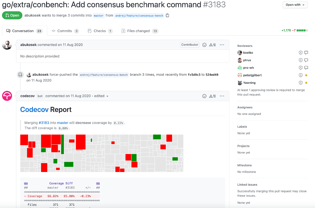This screenshot has height=208, width=315.
Task: Click ptrus's reviewer avatar
Action: pos(240,60)
